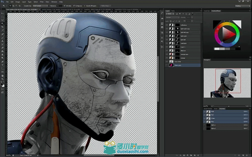Select the Move tool
Viewport: 252px width, 157px height.
pos(2,13)
